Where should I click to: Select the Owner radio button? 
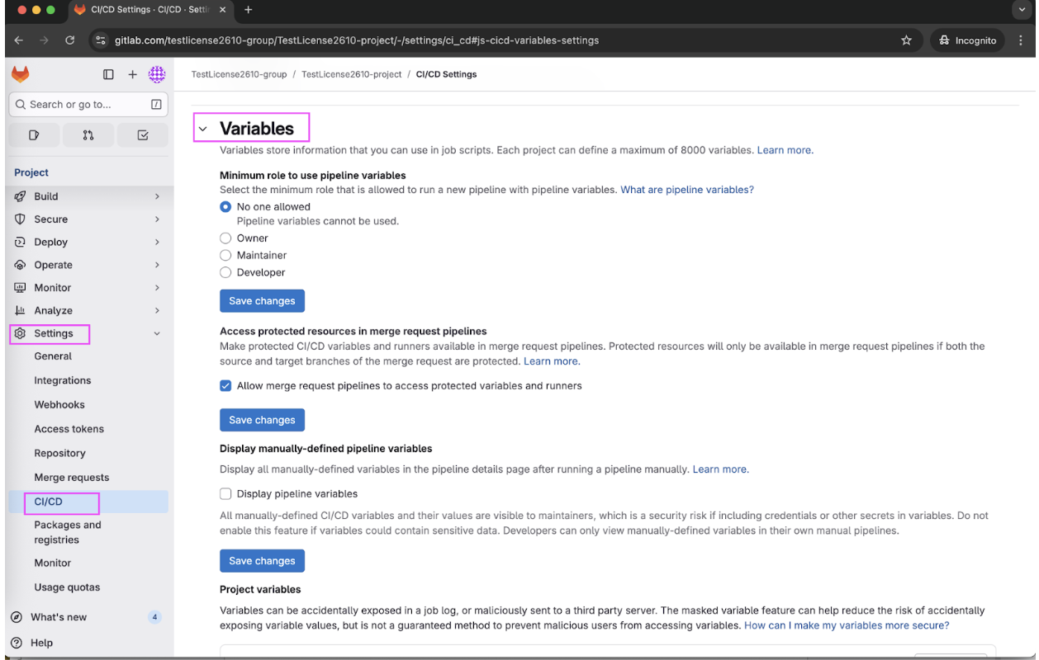[225, 238]
